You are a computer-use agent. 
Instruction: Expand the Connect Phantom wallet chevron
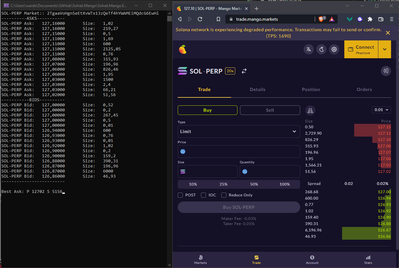click(385, 49)
